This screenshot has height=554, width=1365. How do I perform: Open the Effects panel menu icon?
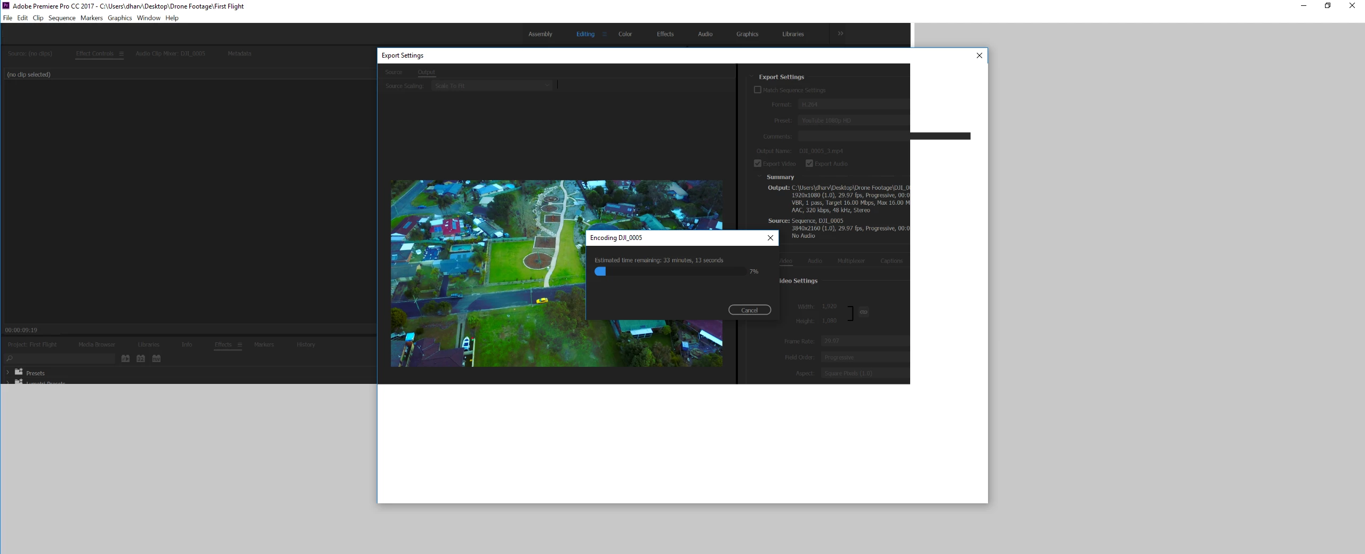[x=239, y=344]
